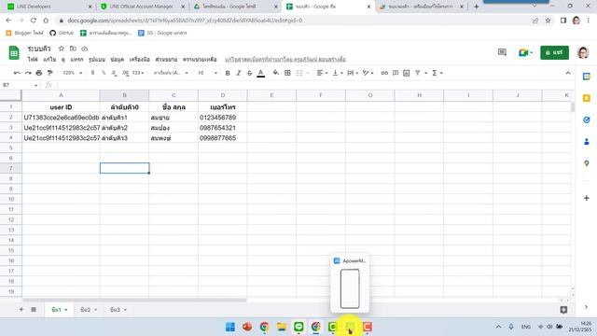
Task: Open the text wrapping dropdown
Action: 353,73
